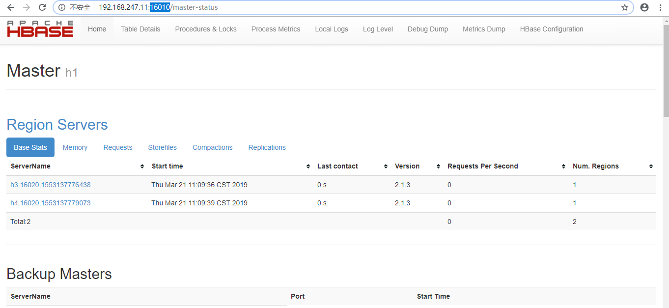Open the Table Details page
669x308 pixels.
pyautogui.click(x=140, y=28)
